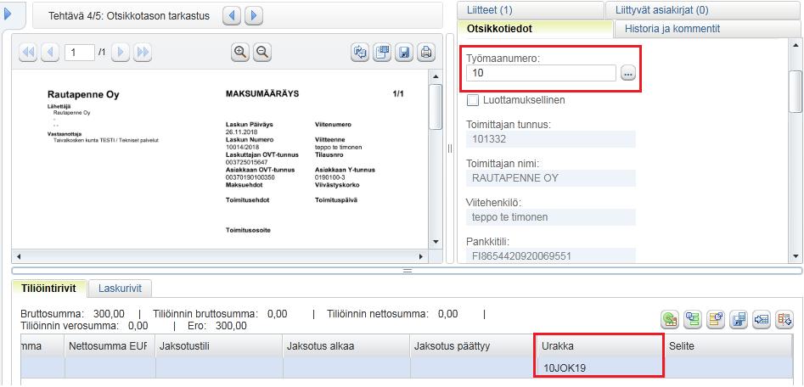Click the Pankkitili IBAN field
The height and width of the screenshot is (387, 804).
(551, 255)
